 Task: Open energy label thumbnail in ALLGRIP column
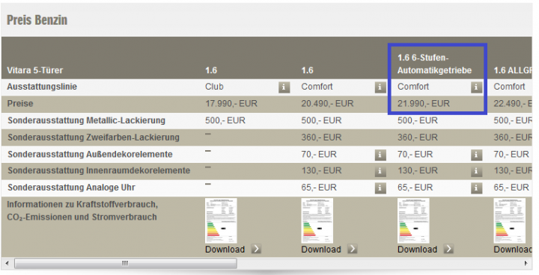(x=510, y=220)
